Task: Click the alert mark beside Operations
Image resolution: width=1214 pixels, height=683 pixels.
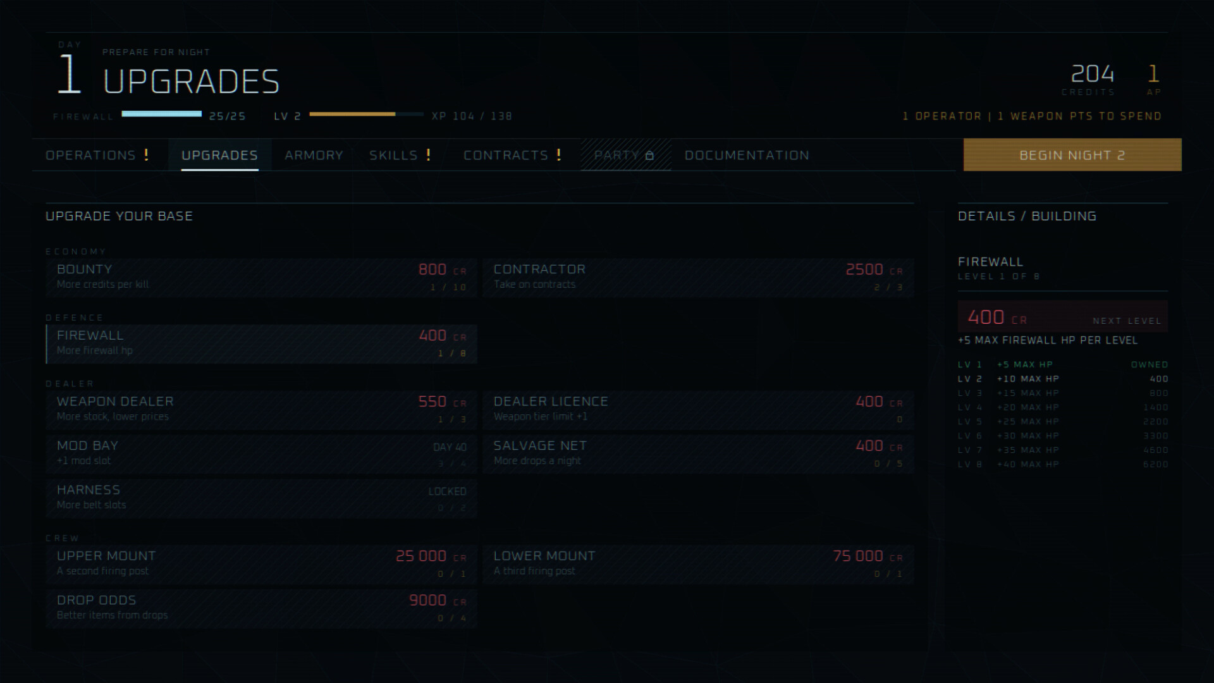Action: click(x=147, y=154)
